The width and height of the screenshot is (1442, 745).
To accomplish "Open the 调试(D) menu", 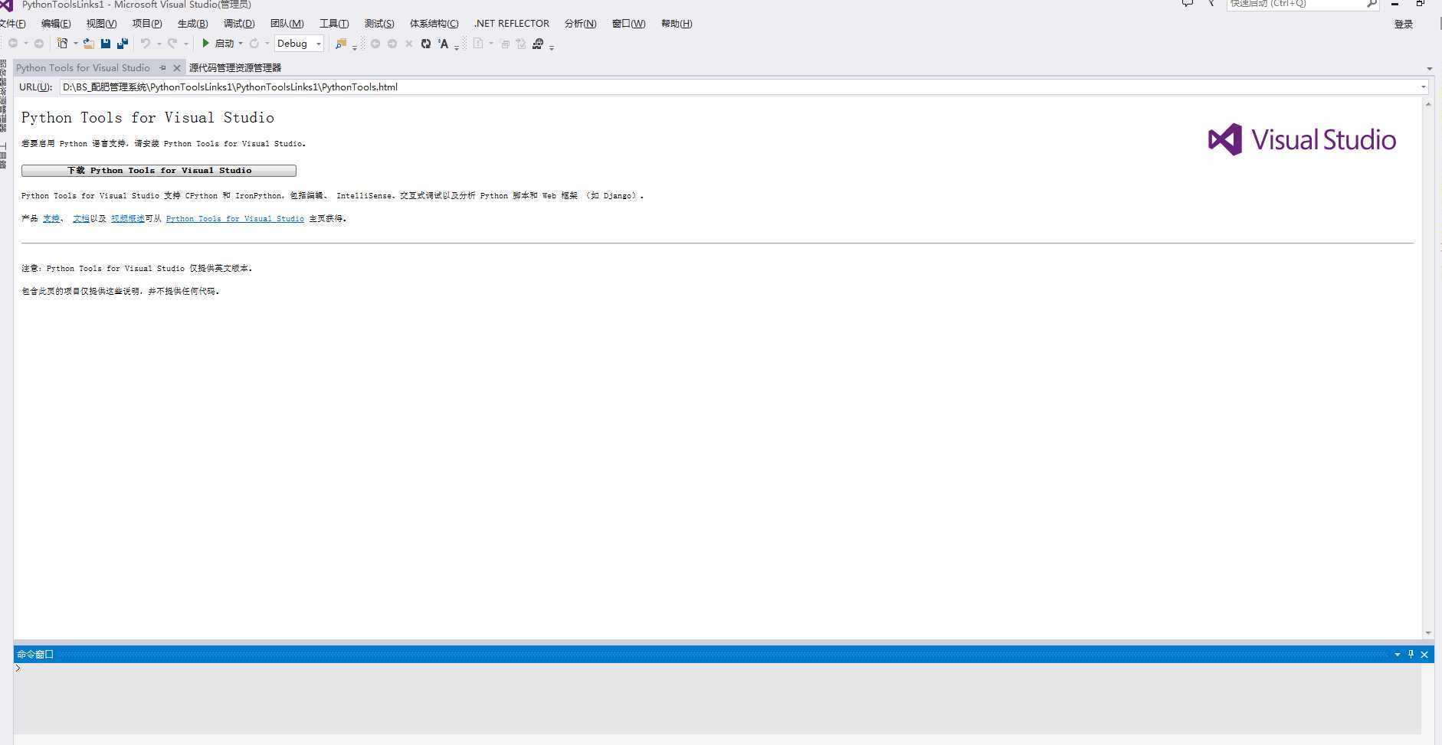I will click(239, 24).
